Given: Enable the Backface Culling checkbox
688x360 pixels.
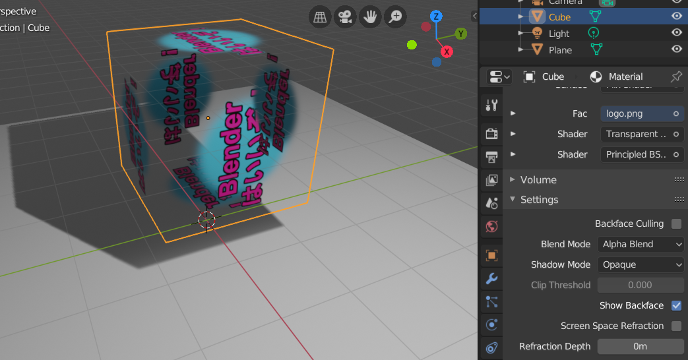Looking at the screenshot, I should [677, 224].
